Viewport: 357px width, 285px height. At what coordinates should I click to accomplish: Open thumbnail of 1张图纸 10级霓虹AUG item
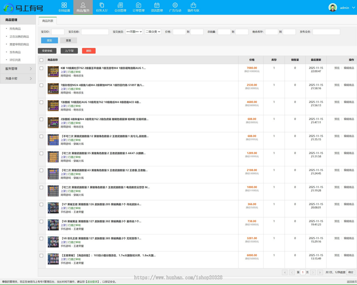tap(53, 106)
